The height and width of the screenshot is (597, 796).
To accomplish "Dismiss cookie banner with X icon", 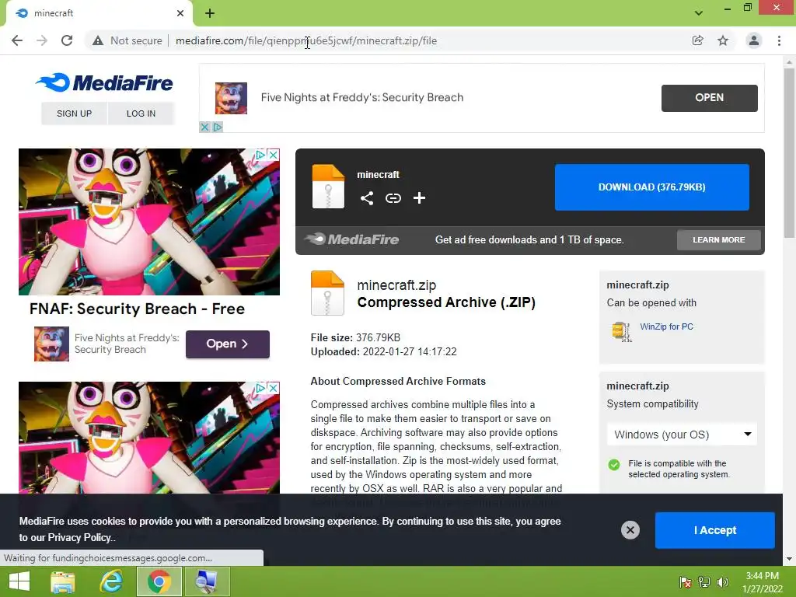I will tap(630, 530).
